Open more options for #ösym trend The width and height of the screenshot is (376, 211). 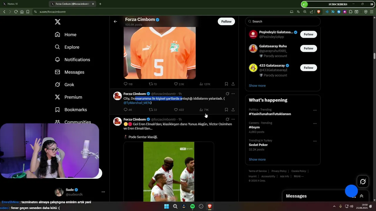[315, 124]
